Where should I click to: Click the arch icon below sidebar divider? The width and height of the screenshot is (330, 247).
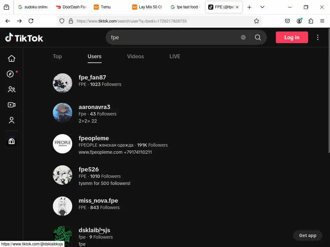(x=12, y=142)
